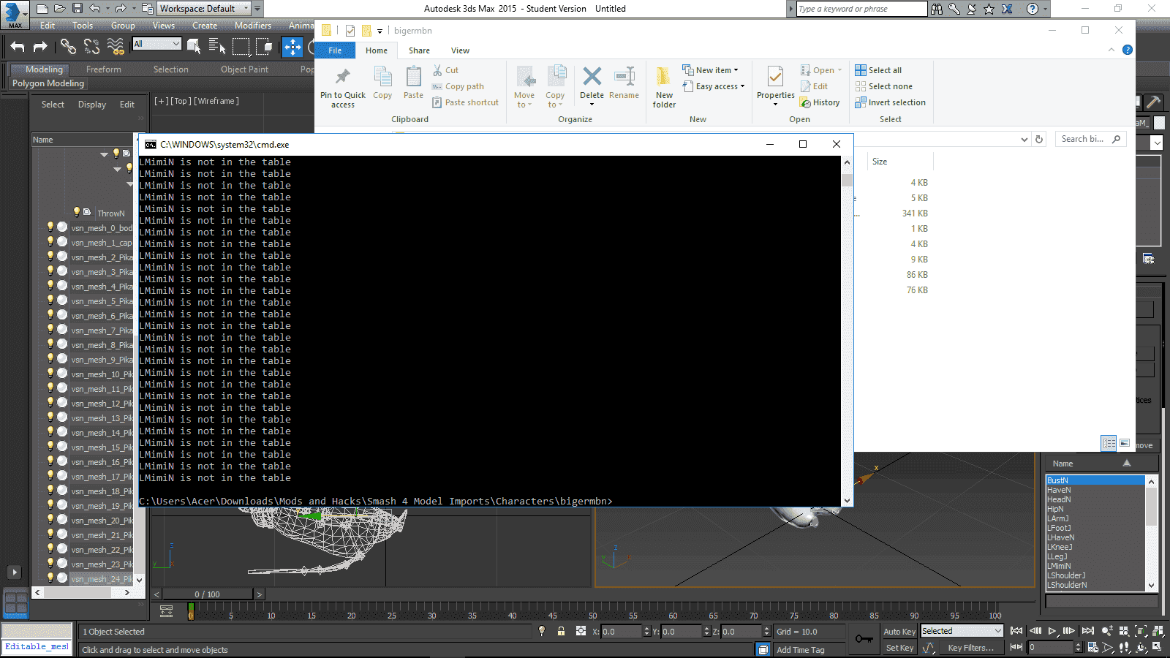This screenshot has height=658, width=1170.
Task: Click the Pin to Quick access icon
Action: tap(342, 88)
